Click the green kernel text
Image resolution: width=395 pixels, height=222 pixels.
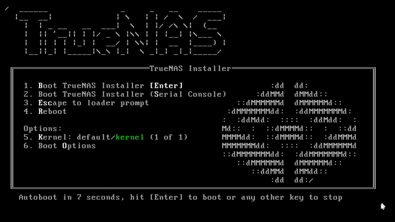130,137
